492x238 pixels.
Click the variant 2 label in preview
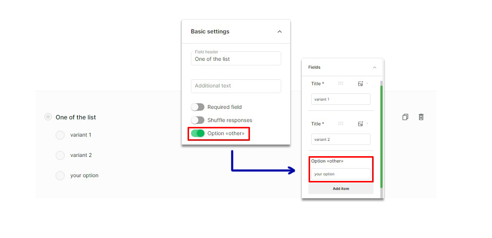coord(81,155)
